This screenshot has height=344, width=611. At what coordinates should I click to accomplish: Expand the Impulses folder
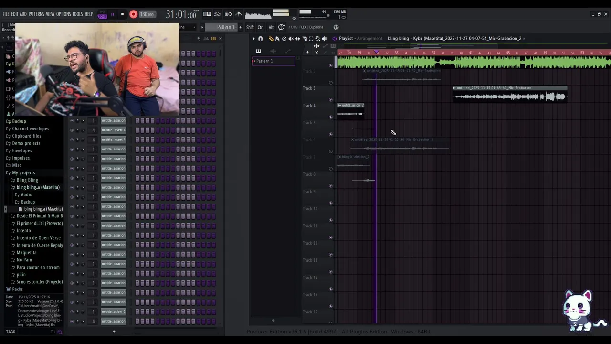pyautogui.click(x=21, y=158)
